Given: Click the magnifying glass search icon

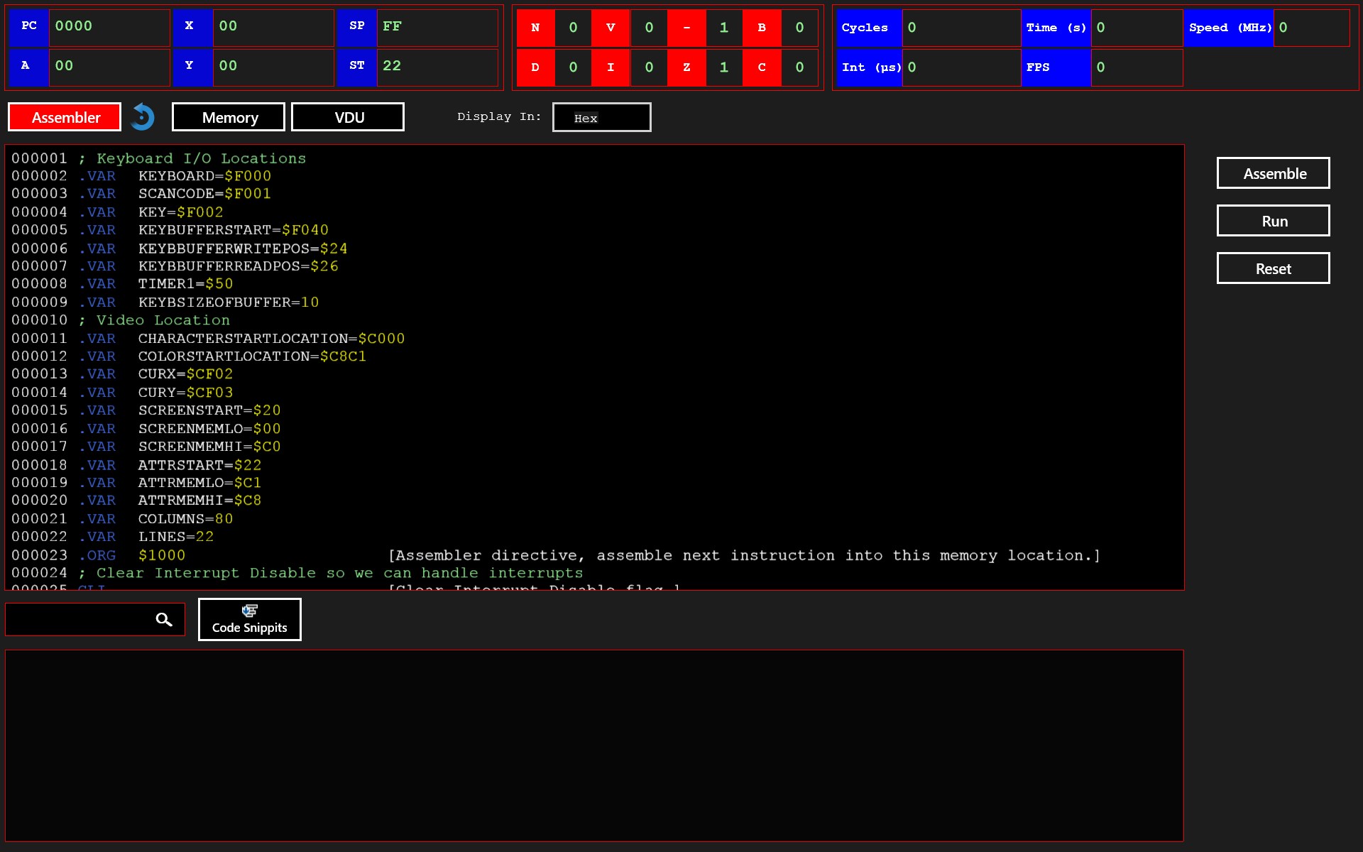Looking at the screenshot, I should click(164, 620).
